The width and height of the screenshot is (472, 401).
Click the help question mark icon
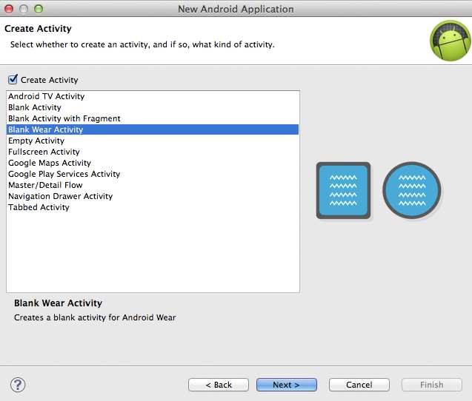pyautogui.click(x=18, y=385)
